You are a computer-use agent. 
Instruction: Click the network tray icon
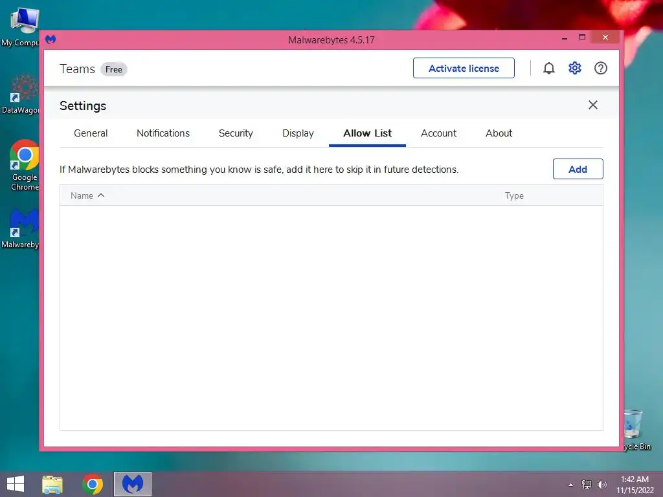[587, 484]
